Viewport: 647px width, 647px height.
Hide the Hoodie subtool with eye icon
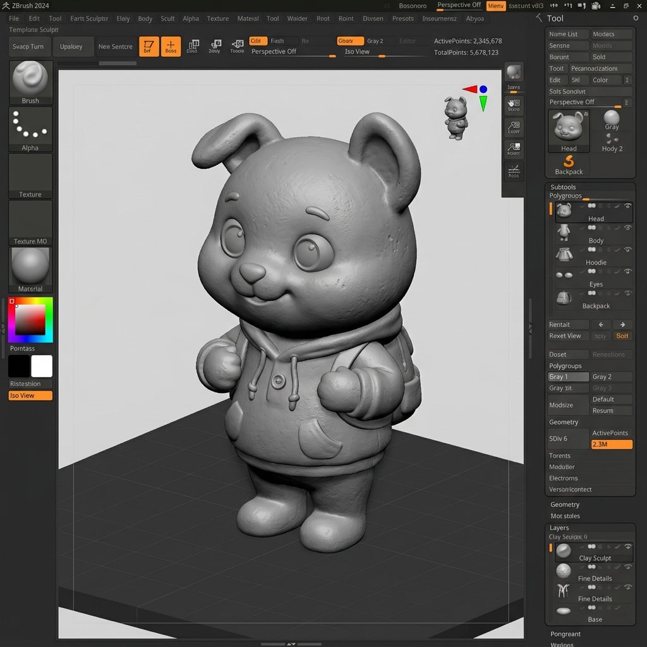627,249
